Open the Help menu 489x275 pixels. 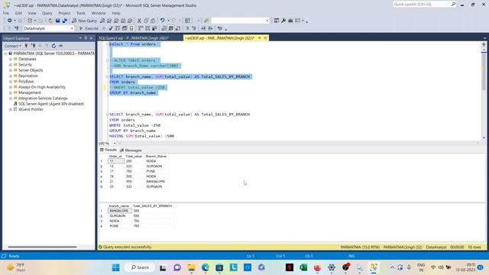pos(116,13)
